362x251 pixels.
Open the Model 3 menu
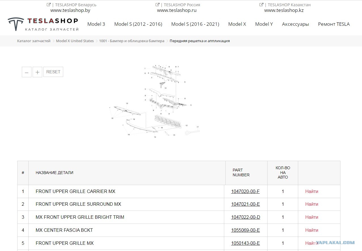tap(96, 24)
